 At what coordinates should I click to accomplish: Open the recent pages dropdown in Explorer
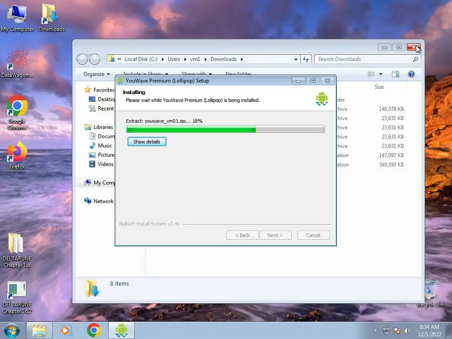(x=103, y=60)
